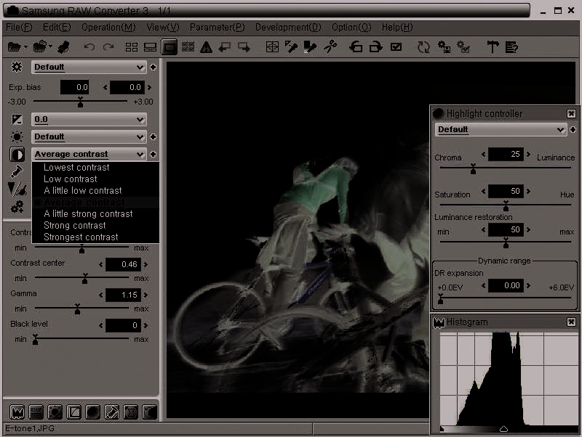The image size is (582, 437).
Task: Click plus button beside Average contrast dropdown
Action: [153, 154]
